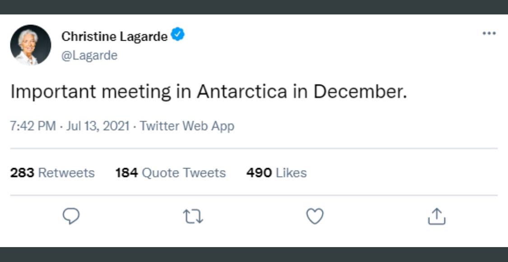Open the @Lagarde handle link
508x262 pixels.
(x=89, y=55)
